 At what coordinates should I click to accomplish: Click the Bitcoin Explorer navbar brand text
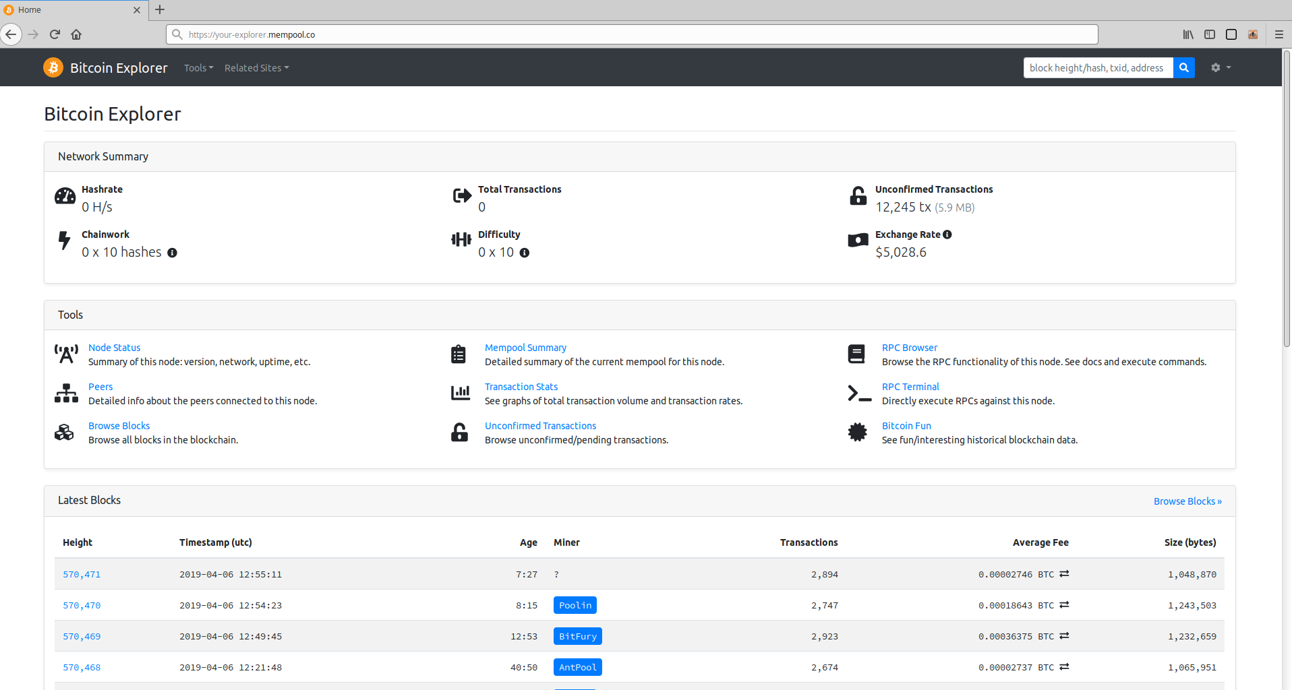click(119, 68)
